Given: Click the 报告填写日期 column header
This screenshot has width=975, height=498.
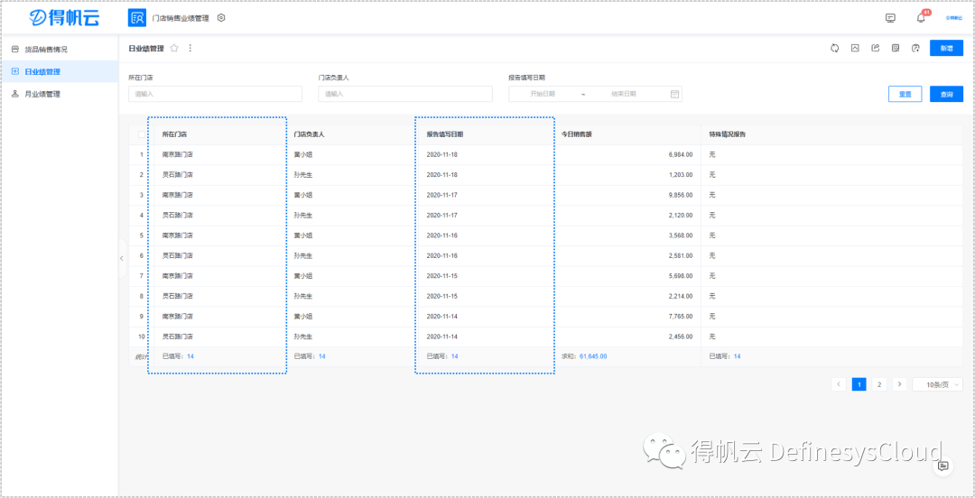Looking at the screenshot, I should [x=444, y=134].
